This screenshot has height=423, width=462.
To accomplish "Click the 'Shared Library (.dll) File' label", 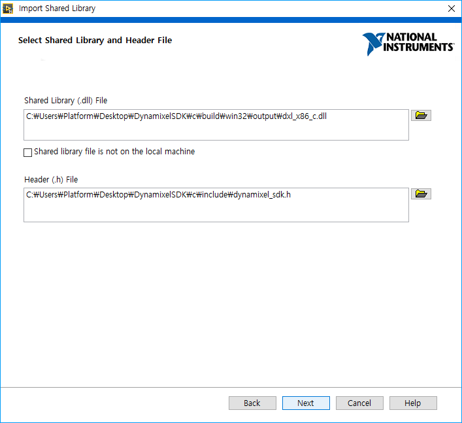I will (x=65, y=101).
